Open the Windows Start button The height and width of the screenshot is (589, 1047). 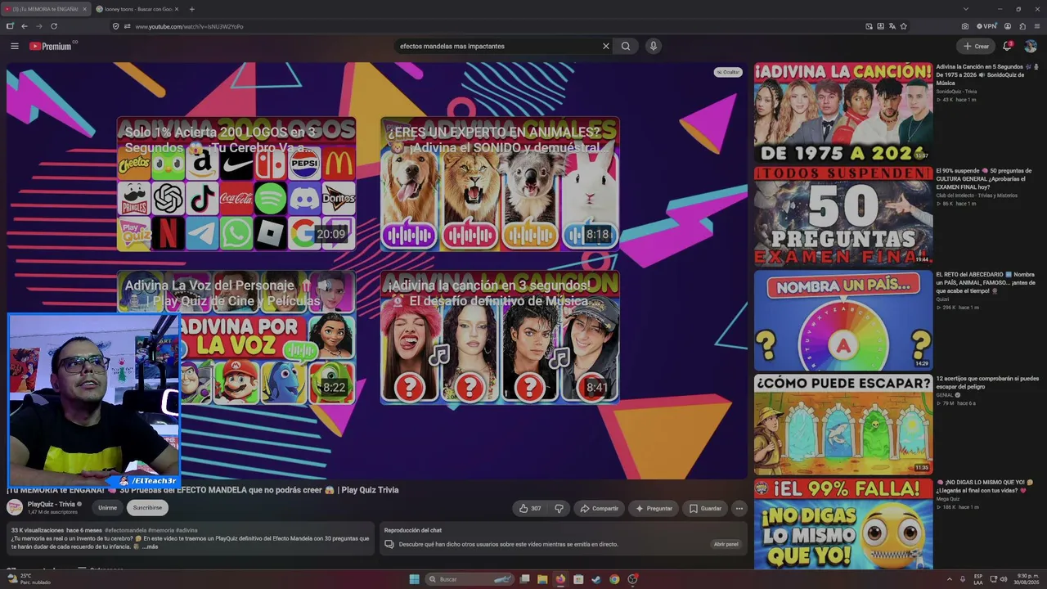(415, 579)
